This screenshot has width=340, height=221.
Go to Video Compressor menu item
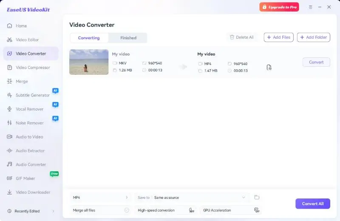click(31, 68)
